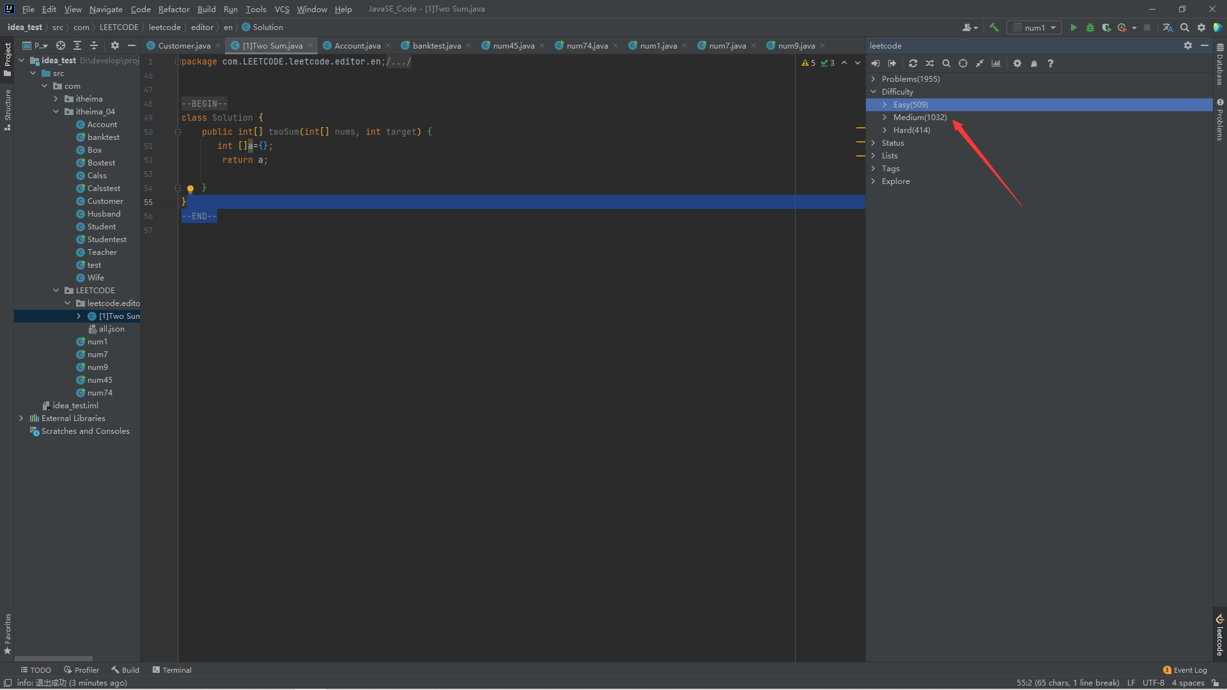1227x690 pixels.
Task: Build project with the hammer icon
Action: click(994, 27)
